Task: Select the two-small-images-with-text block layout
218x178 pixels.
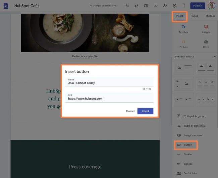Action: (184, 100)
